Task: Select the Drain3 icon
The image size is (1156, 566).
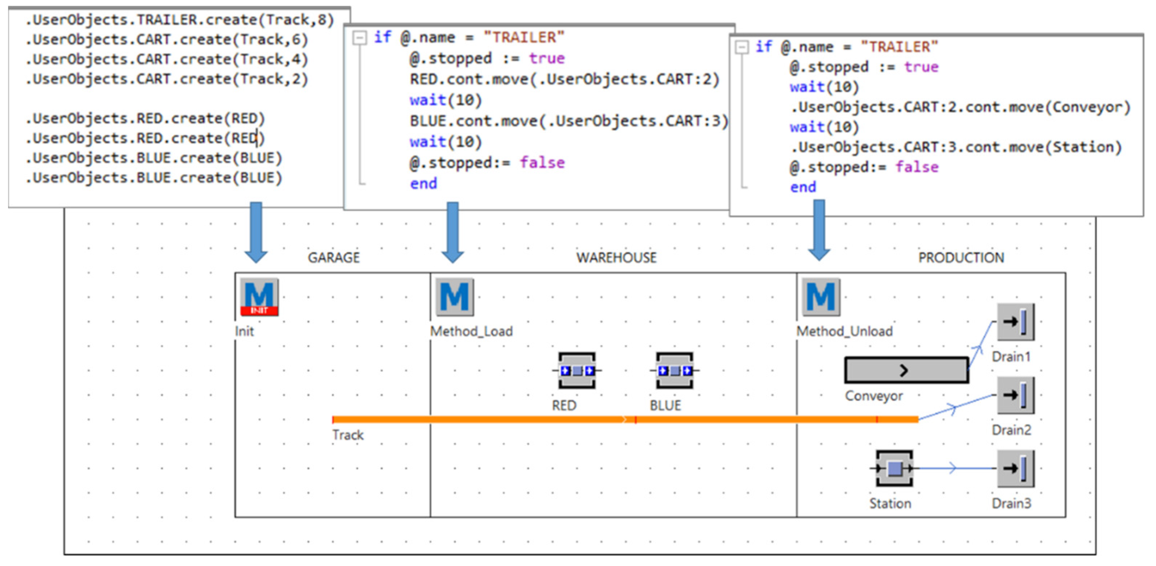Action: (x=1015, y=468)
